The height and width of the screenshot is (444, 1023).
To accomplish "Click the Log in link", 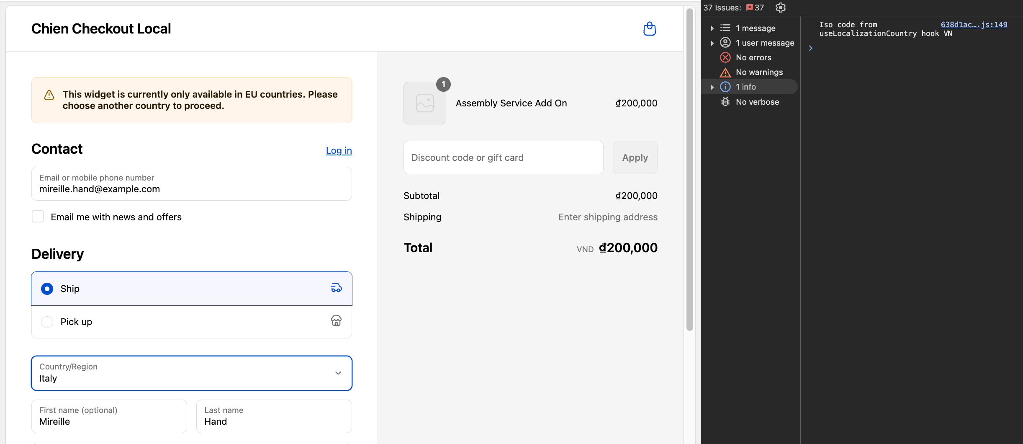I will click(x=339, y=150).
